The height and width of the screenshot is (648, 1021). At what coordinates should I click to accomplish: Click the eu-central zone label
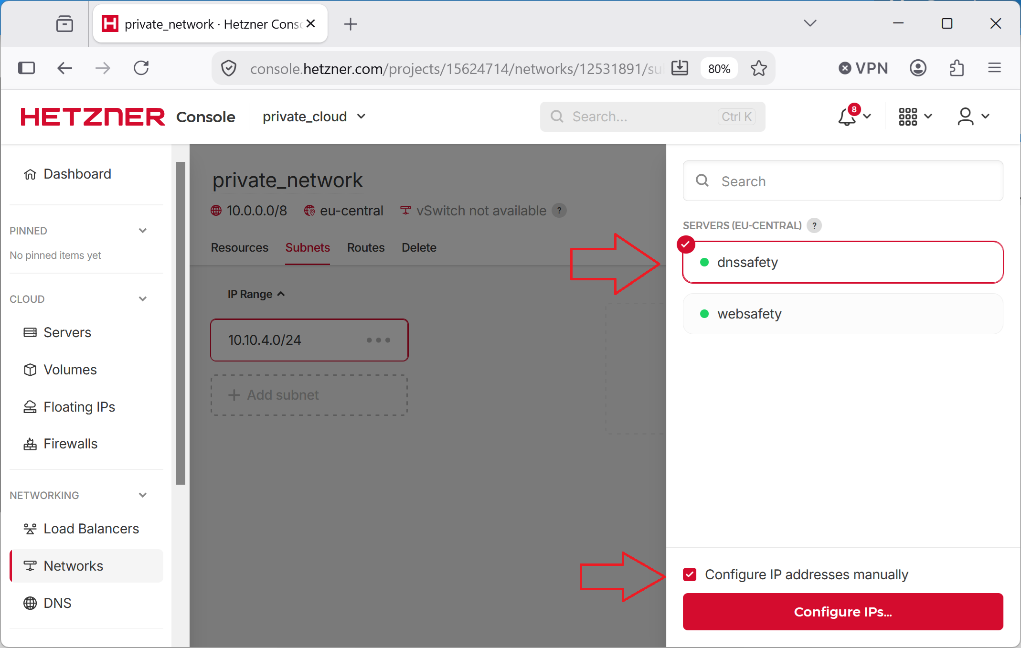(x=351, y=211)
